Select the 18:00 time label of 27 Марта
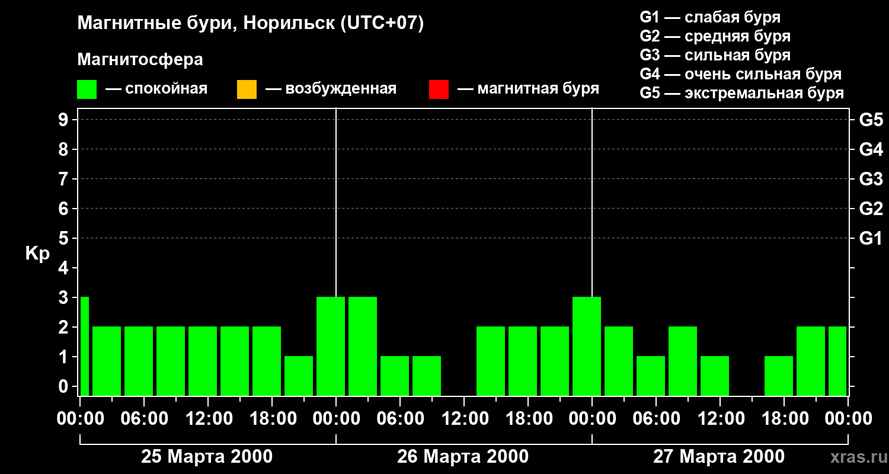Image resolution: width=889 pixels, height=474 pixels. [784, 419]
